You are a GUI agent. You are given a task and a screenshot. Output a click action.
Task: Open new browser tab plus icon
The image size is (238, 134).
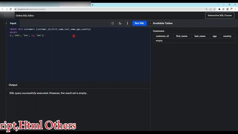(x=93, y=5)
